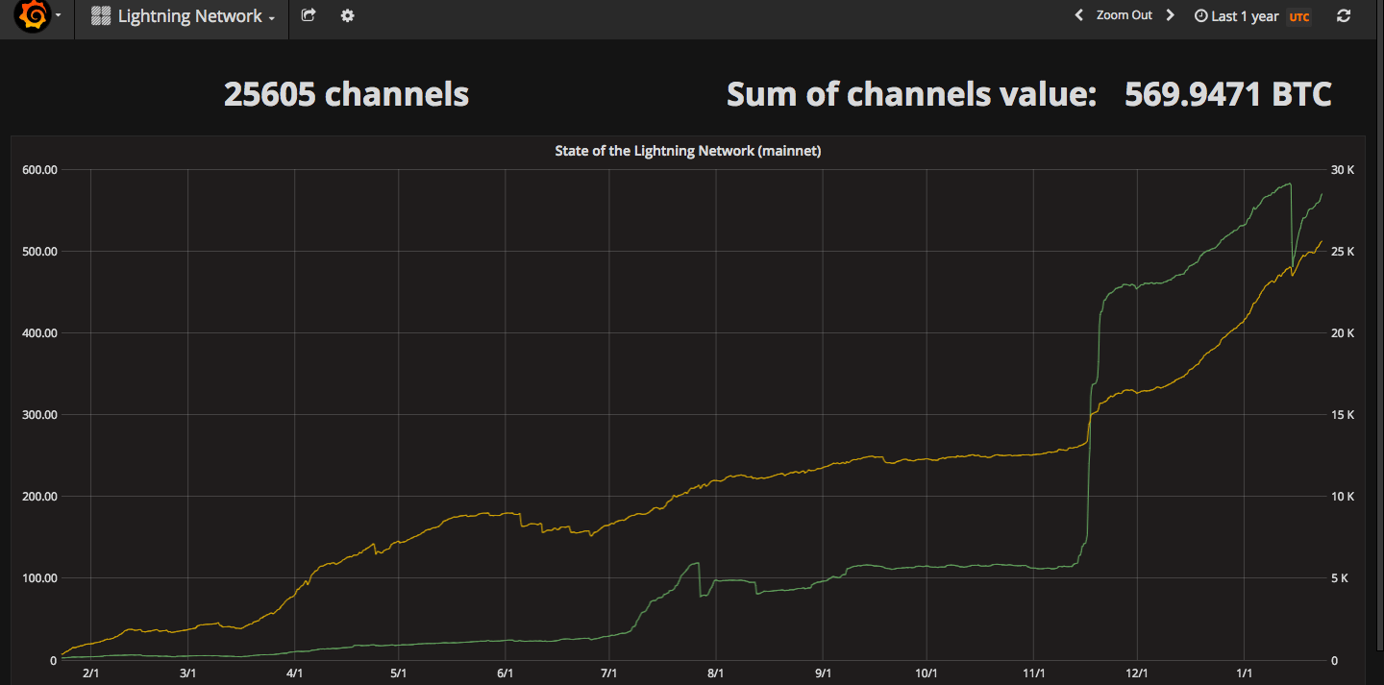Click the 25605 channels stat display
This screenshot has height=685, width=1384.
pos(347,93)
